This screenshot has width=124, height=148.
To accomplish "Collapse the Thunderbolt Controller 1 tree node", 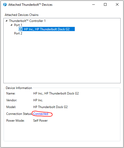I will [x=7, y=21].
